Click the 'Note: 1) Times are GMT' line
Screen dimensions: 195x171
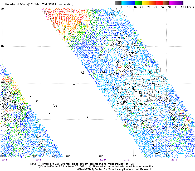coord(82,164)
